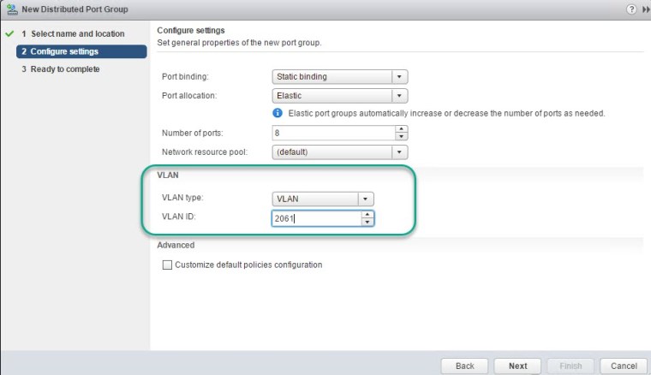Enable Customize default policies configuration checkbox

click(167, 265)
